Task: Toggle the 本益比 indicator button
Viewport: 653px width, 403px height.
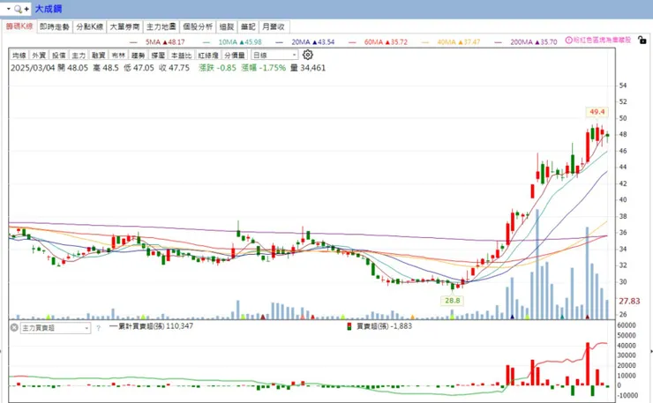Action: [x=181, y=55]
